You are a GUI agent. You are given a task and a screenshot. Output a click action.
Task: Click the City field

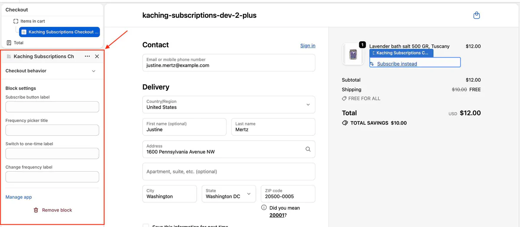point(169,194)
